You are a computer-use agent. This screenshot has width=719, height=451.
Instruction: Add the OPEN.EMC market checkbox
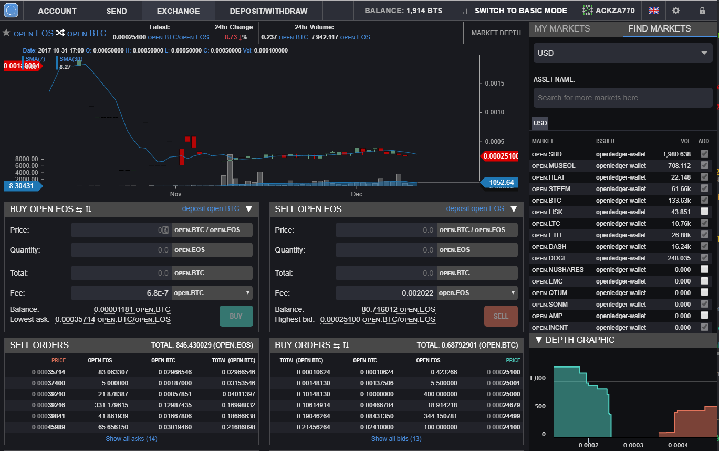(x=704, y=281)
